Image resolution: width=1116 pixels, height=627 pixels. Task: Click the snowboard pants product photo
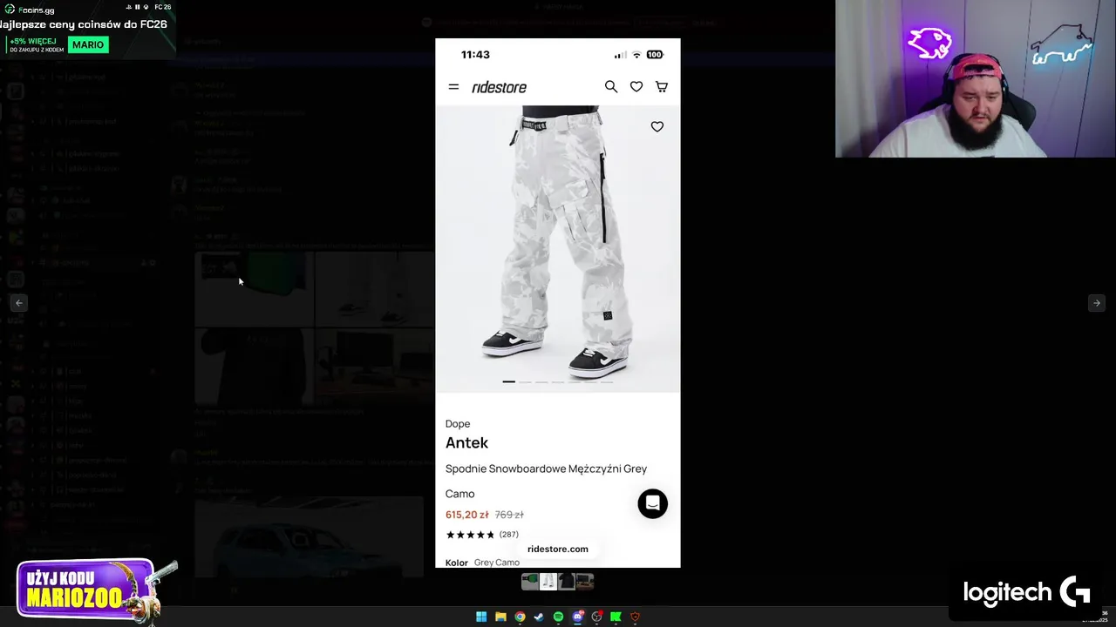click(558, 248)
